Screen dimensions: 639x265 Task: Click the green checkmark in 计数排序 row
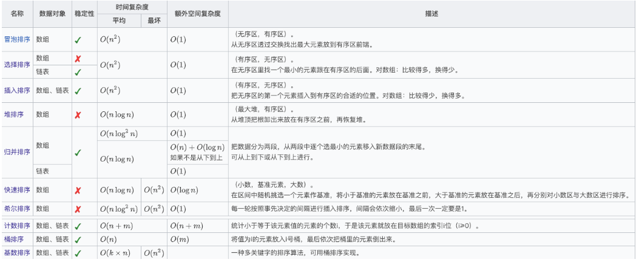point(78,226)
